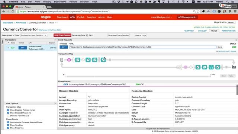Image resolution: width=238 pixels, height=134 pixels.
Task: Click the request URL input field
Action: (142, 47)
